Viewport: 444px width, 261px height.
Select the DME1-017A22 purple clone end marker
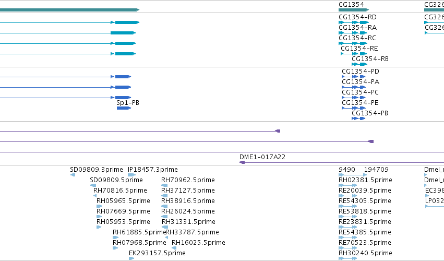(x=242, y=162)
